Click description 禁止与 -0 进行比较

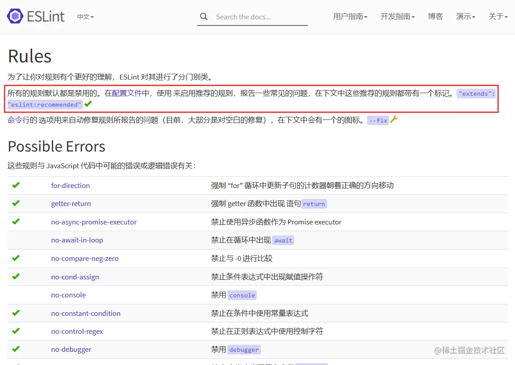pyautogui.click(x=242, y=259)
